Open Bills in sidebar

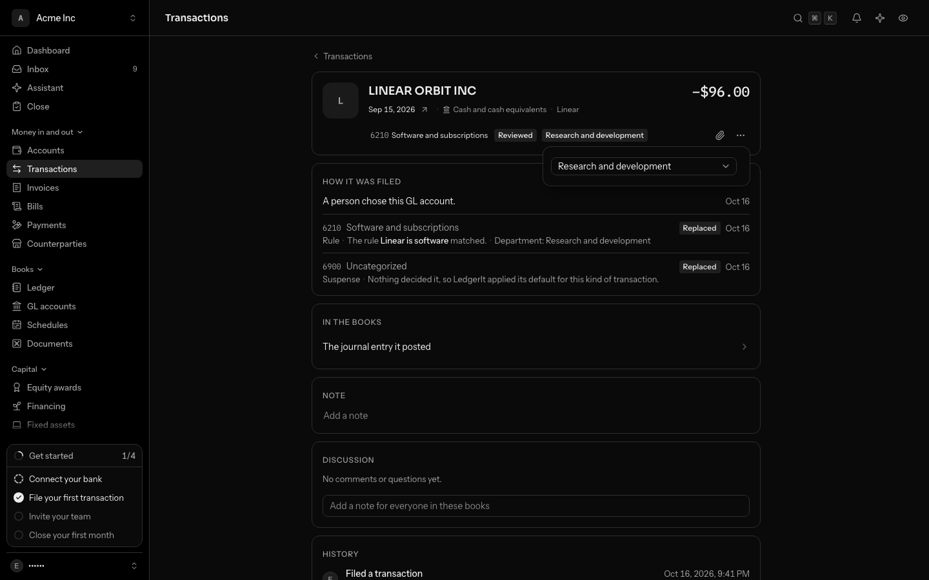click(x=74, y=206)
